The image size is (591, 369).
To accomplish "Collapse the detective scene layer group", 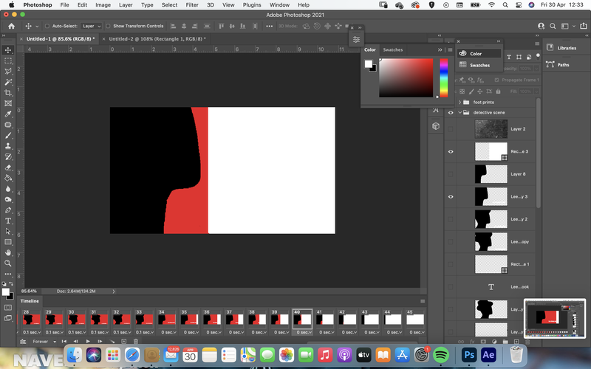I will point(460,113).
